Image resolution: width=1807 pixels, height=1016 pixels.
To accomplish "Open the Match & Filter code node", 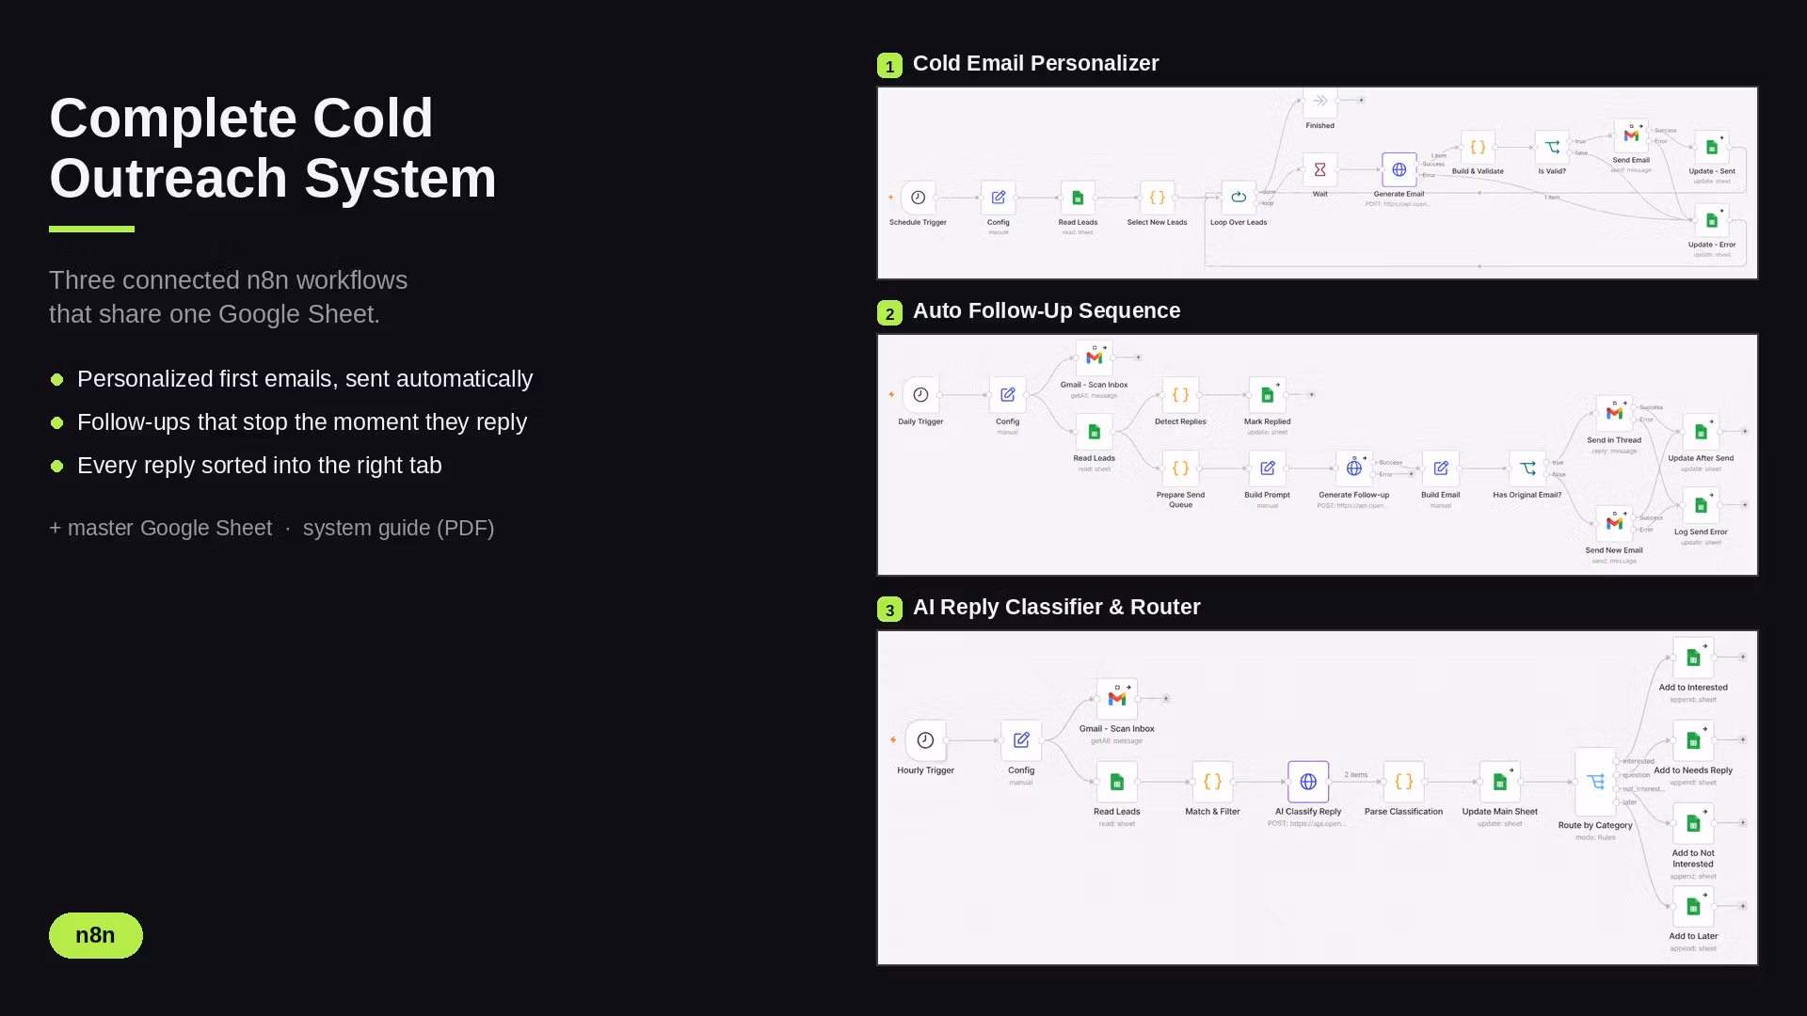I will [x=1212, y=783].
